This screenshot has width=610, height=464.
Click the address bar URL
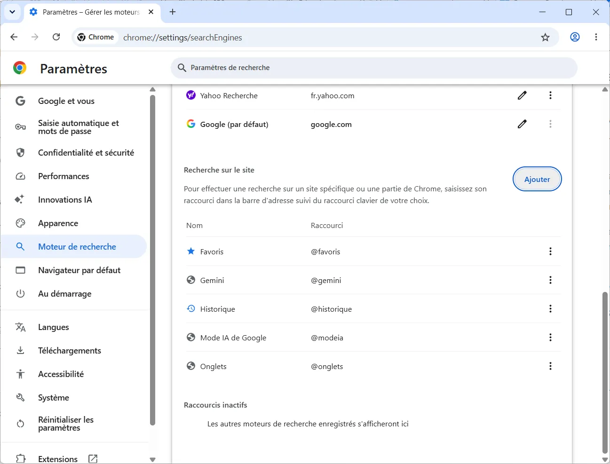(x=182, y=38)
